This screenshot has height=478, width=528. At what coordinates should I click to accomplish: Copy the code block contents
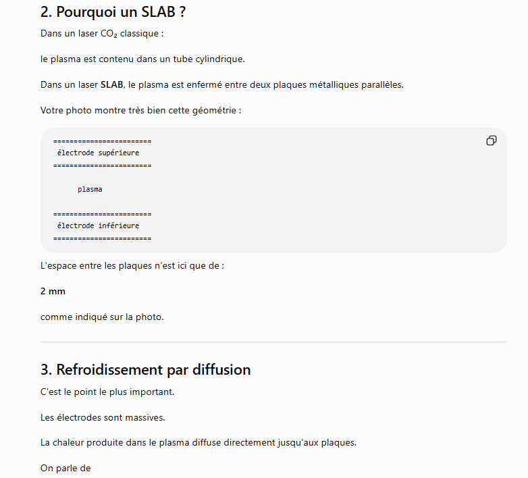tap(492, 140)
